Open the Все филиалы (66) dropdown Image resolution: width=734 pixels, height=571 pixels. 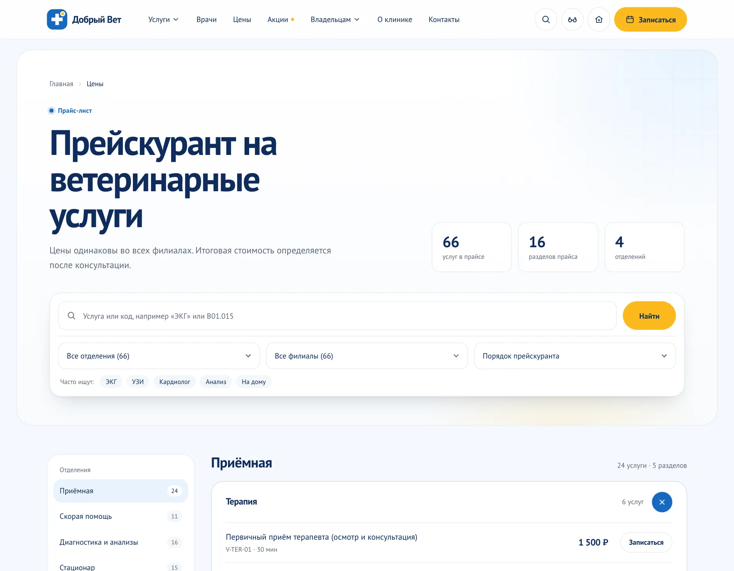(367, 356)
